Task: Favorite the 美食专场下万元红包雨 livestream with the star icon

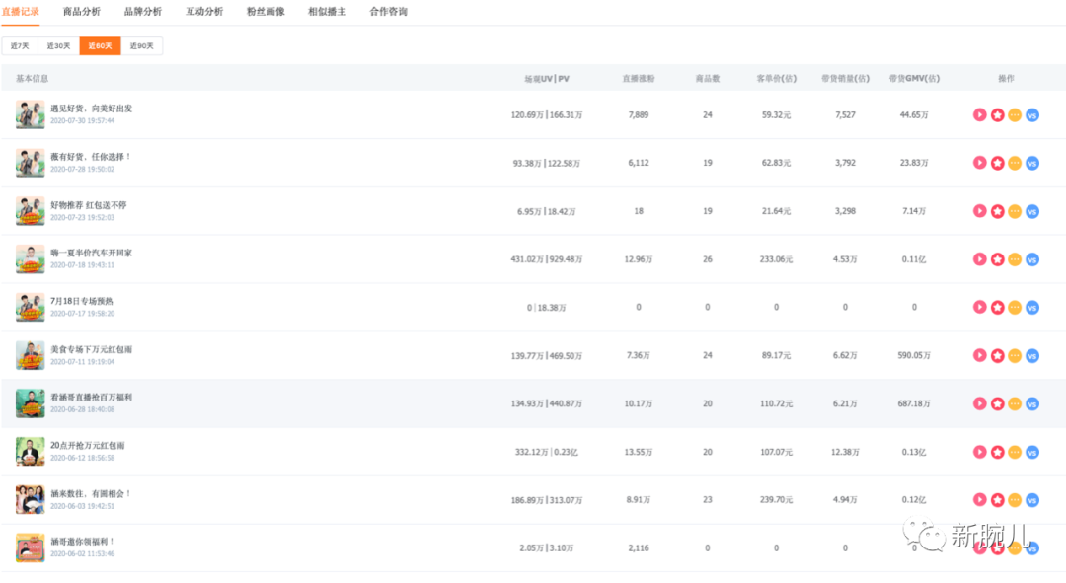Action: point(997,355)
